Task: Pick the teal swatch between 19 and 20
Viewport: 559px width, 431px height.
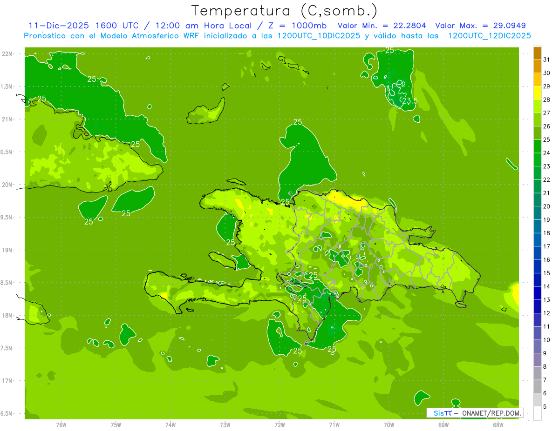Action: click(537, 213)
